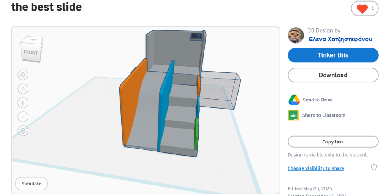Zoom in with the plus icon
The height and width of the screenshot is (196, 389).
click(x=23, y=103)
